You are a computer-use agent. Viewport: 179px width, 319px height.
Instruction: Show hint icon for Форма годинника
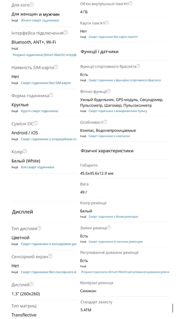pyautogui.click(x=51, y=95)
